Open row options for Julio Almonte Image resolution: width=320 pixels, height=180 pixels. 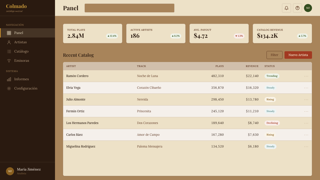[306, 99]
